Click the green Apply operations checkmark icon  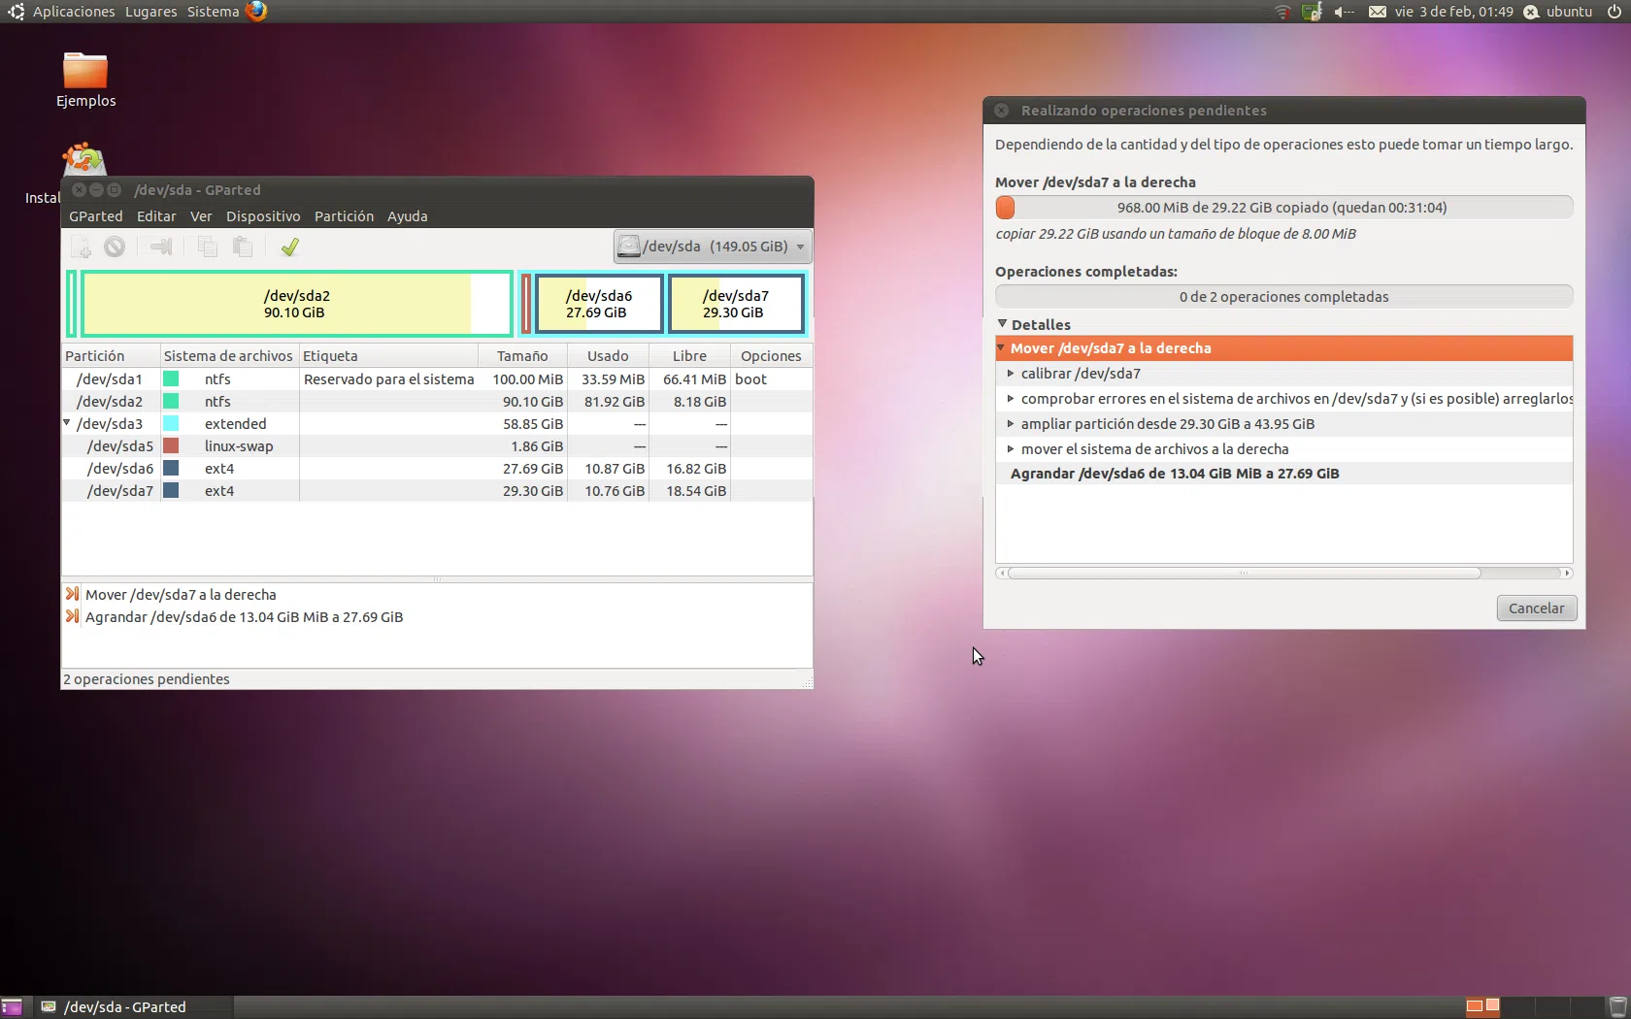289,247
